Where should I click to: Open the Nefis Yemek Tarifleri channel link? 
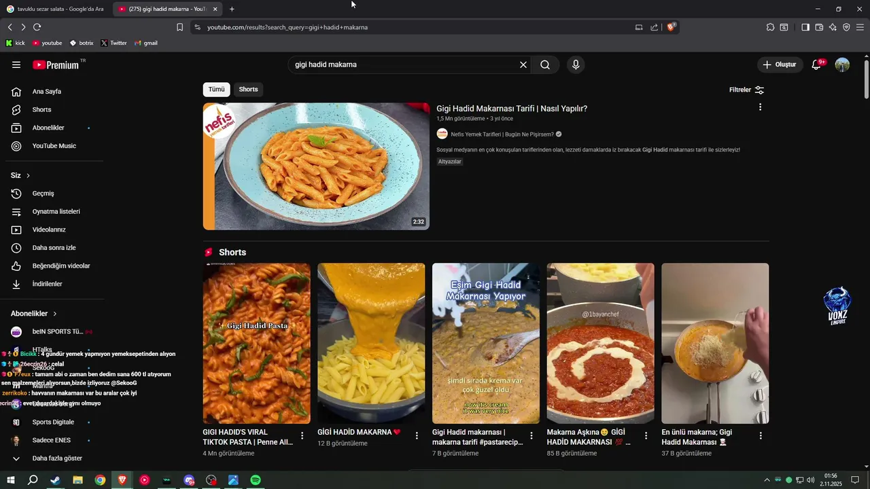pyautogui.click(x=502, y=134)
